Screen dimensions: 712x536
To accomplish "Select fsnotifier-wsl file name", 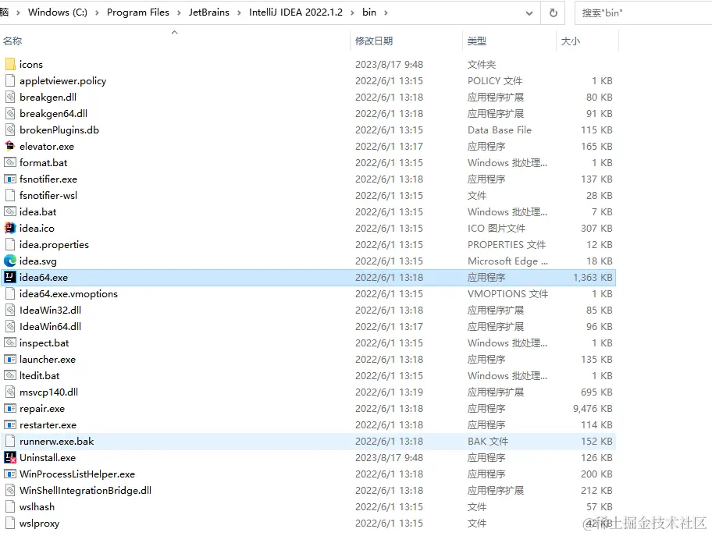I will pyautogui.click(x=48, y=195).
